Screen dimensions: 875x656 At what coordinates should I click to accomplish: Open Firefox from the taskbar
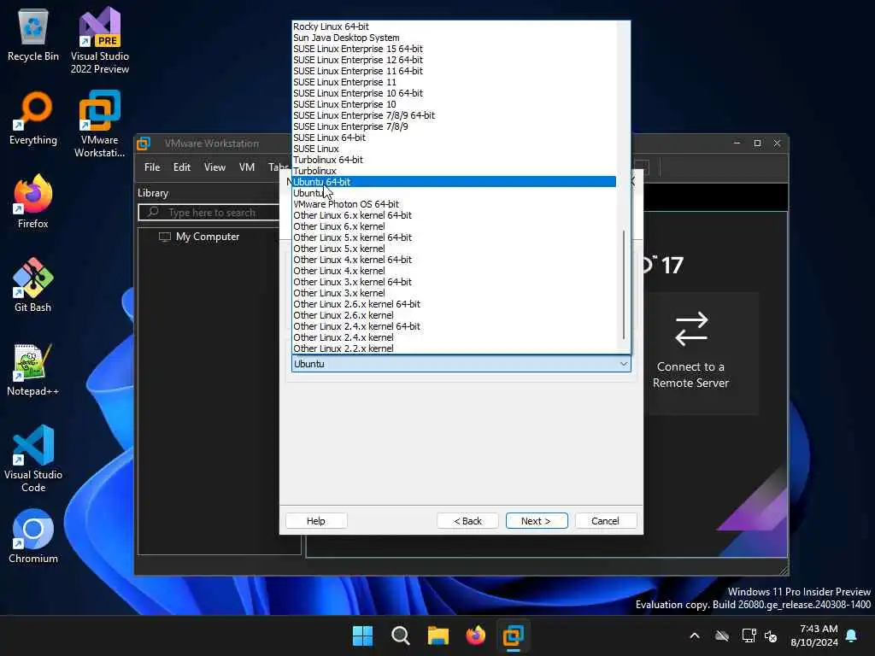pyautogui.click(x=475, y=635)
